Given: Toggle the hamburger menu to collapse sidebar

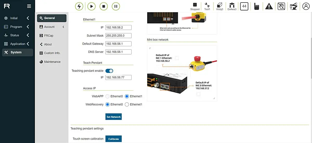Looking at the screenshot, I should point(29,6).
